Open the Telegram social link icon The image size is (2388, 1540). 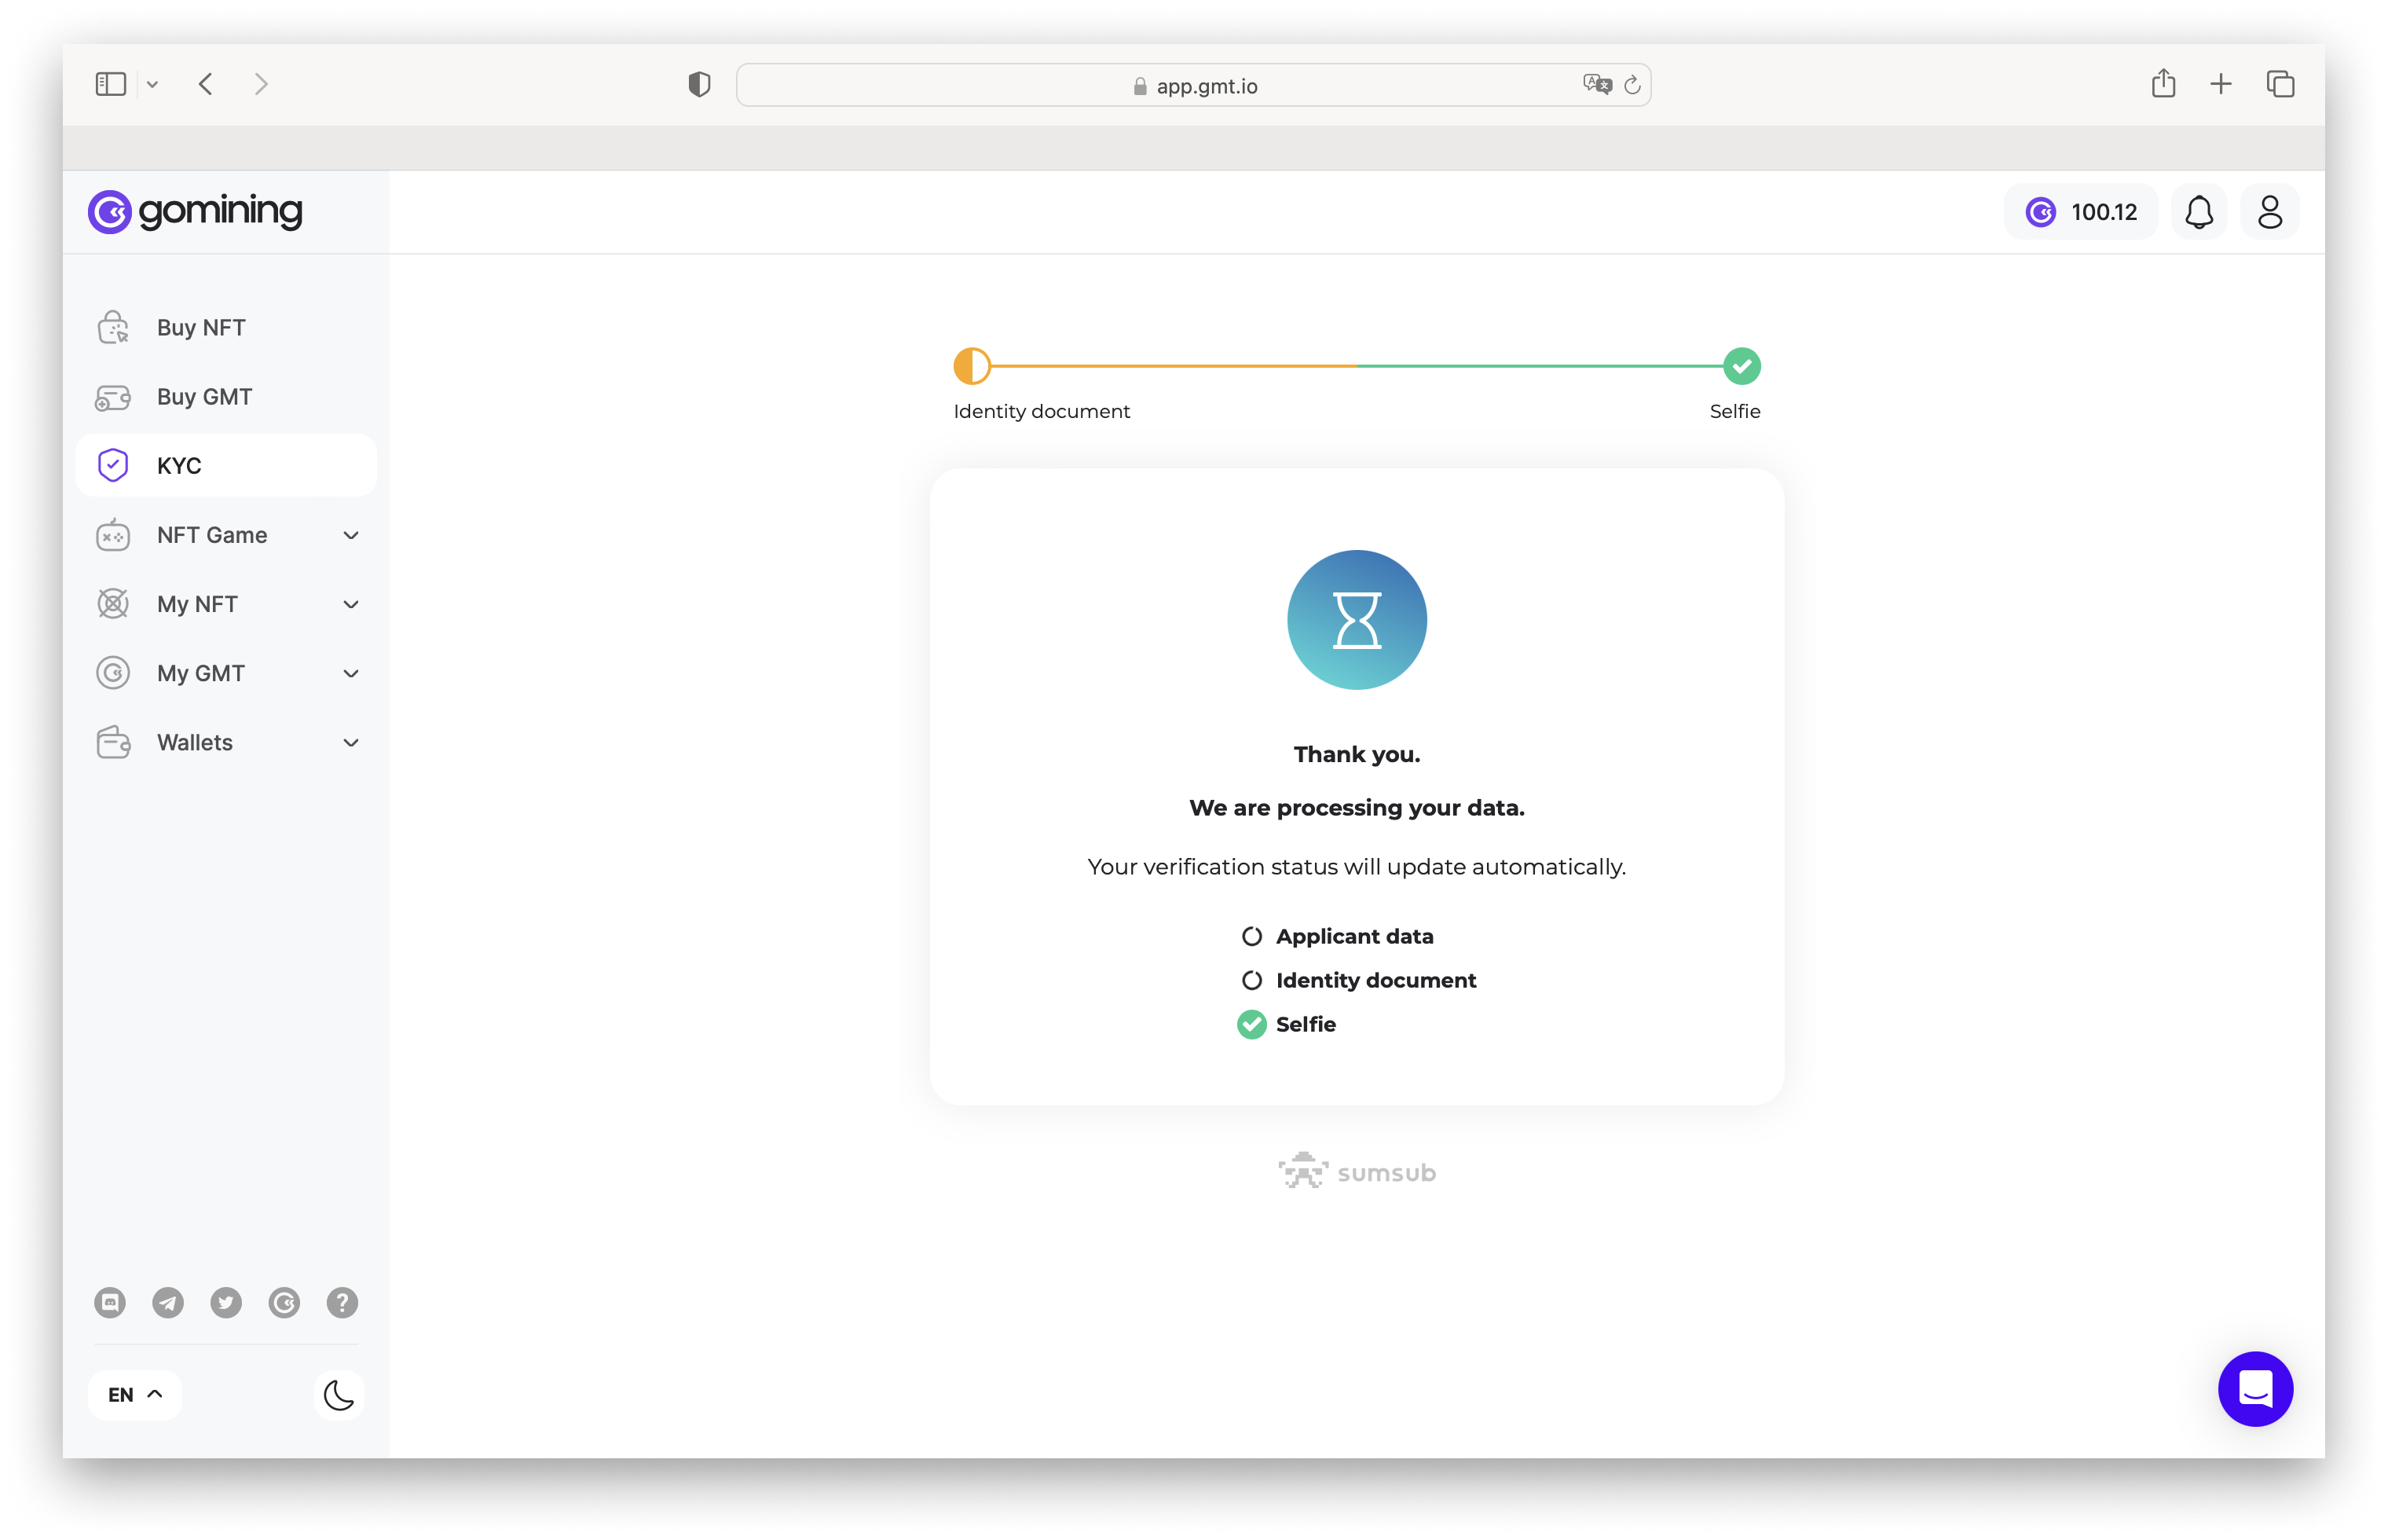[x=168, y=1302]
